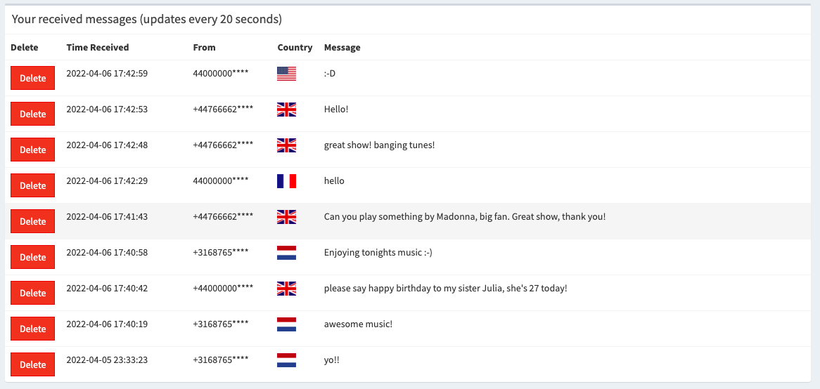Click the UK flag next to 'Hello!' message
820x389 pixels.
click(x=287, y=110)
